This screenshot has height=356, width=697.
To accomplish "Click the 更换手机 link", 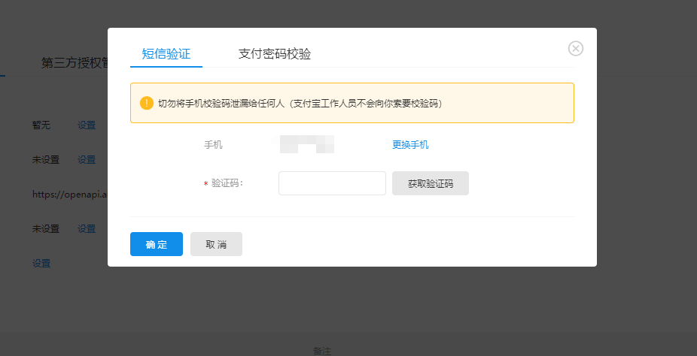I will (x=410, y=145).
